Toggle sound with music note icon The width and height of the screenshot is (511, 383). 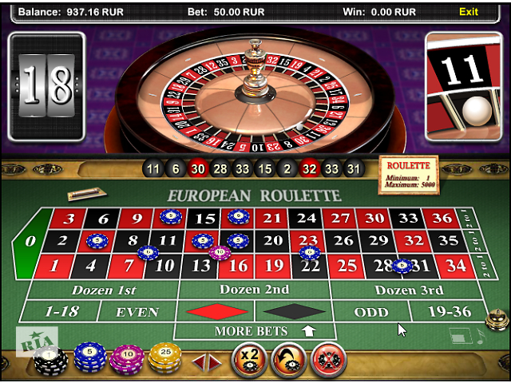tap(481, 337)
